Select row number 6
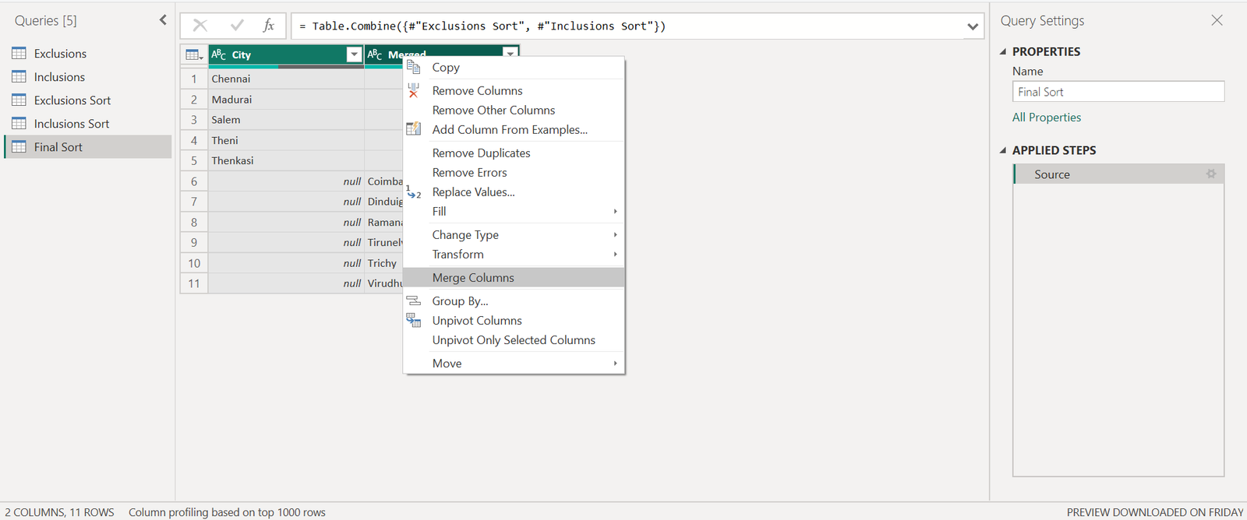 click(x=194, y=181)
